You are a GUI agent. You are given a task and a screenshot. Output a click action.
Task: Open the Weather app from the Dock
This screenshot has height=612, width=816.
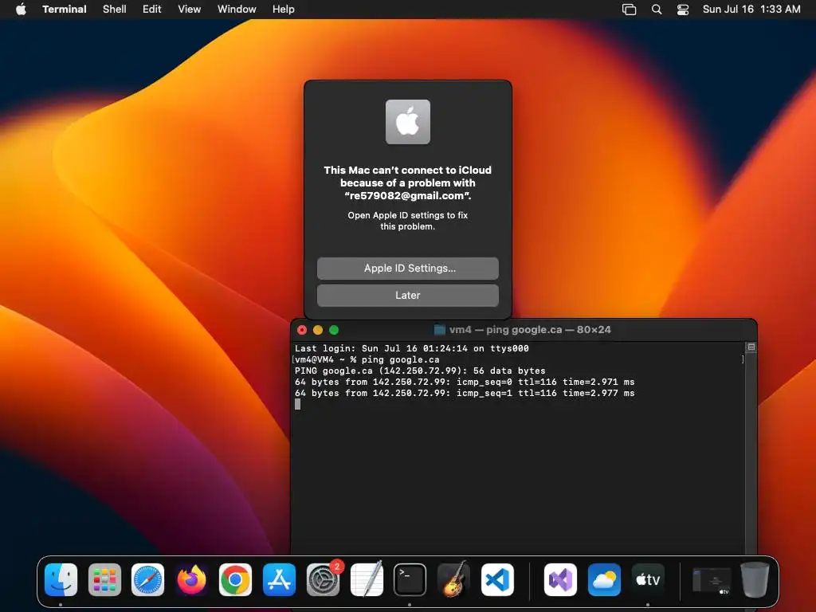(604, 579)
